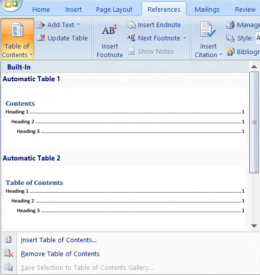The height and width of the screenshot is (275, 260).
Task: Click the Table of Contents page icon
Action: click(17, 30)
